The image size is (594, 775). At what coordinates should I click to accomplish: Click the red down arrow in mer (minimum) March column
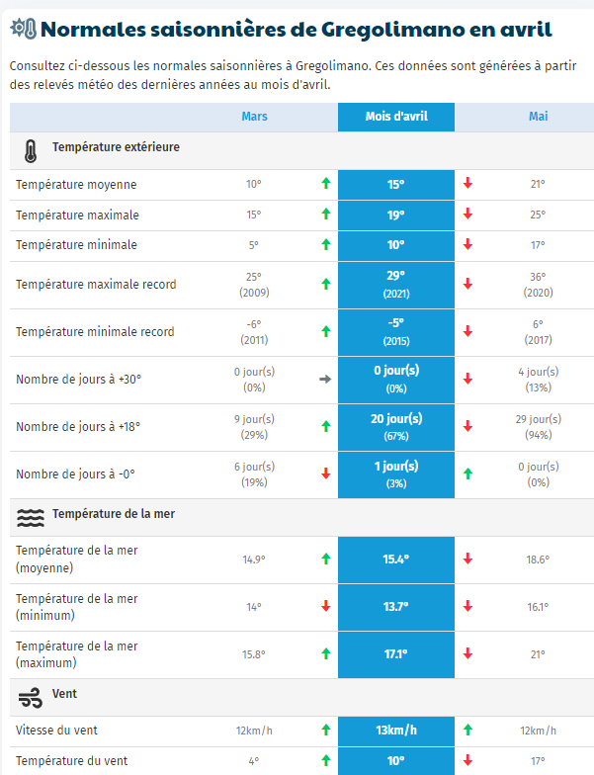click(x=326, y=606)
